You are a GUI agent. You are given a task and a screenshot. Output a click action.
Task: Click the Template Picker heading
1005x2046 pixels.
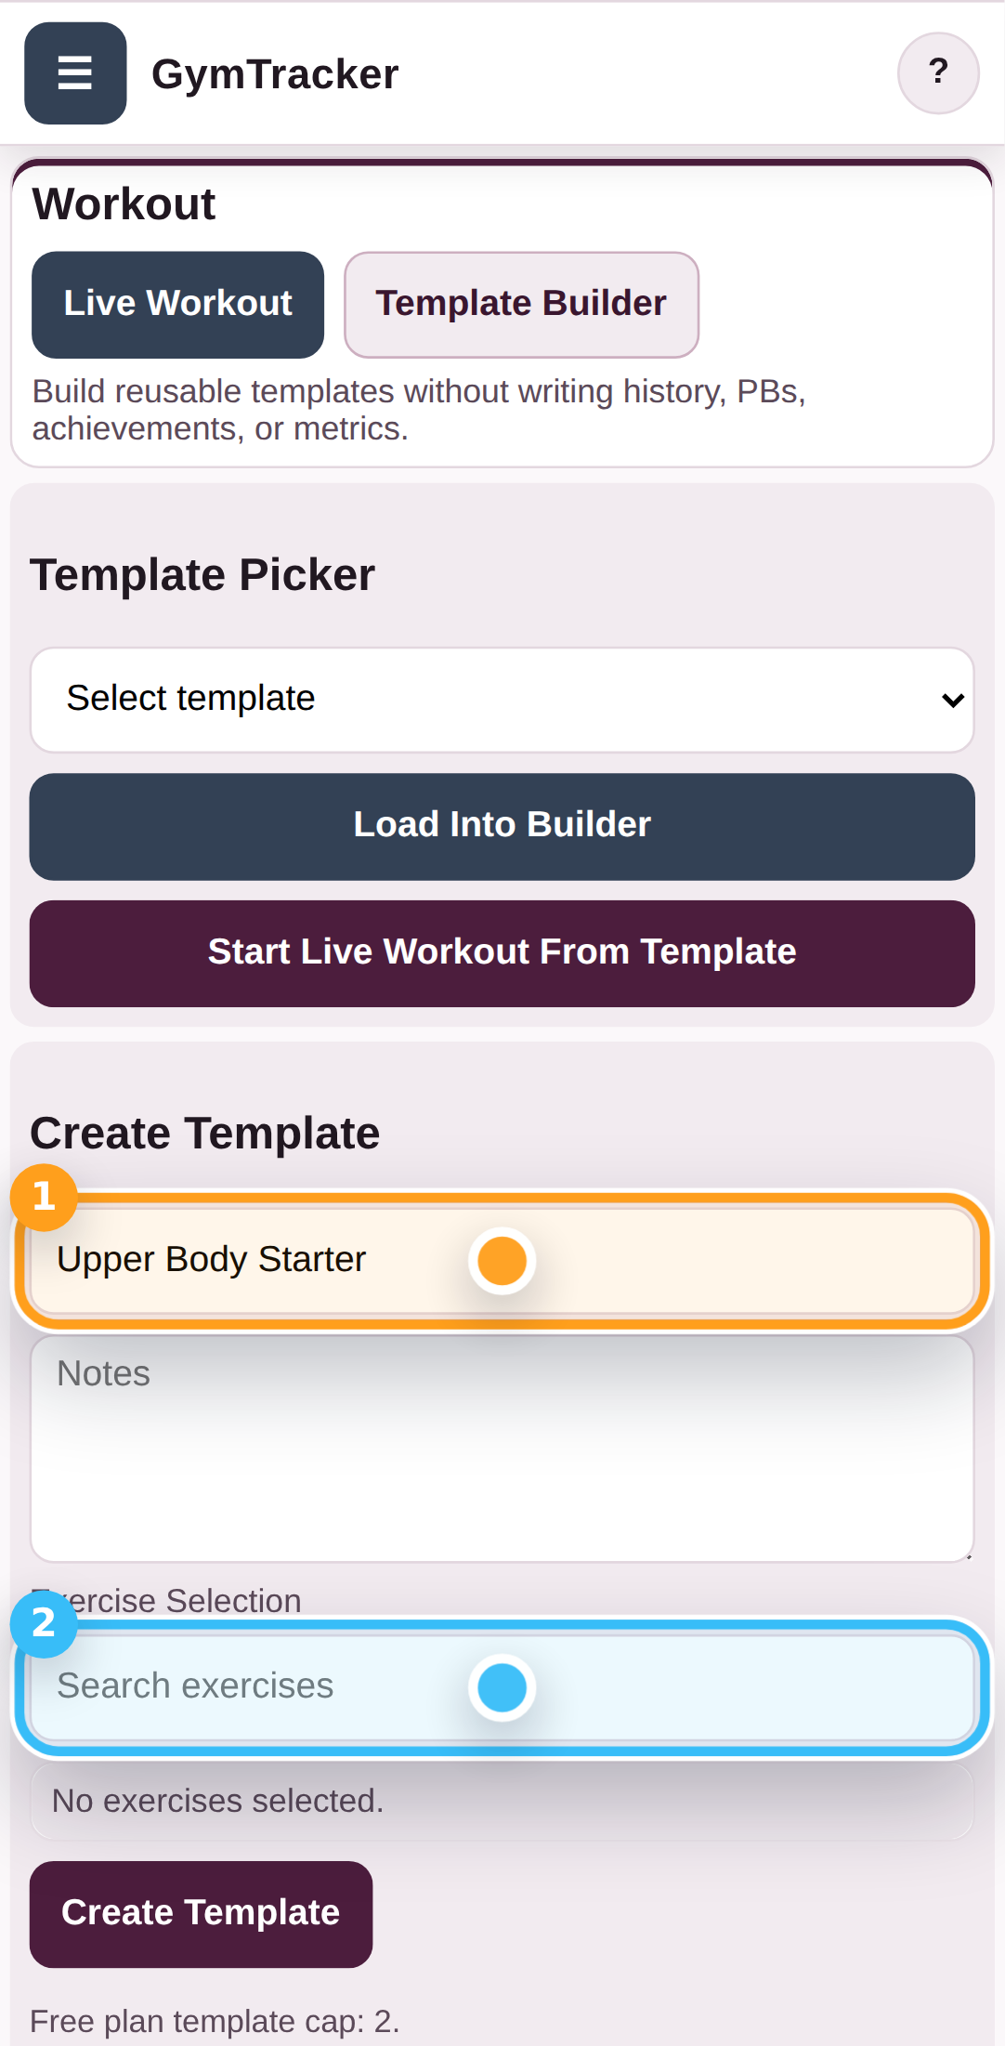click(202, 574)
